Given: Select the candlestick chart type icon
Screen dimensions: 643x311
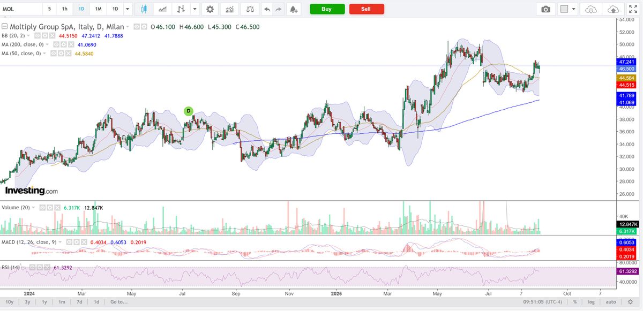Looking at the screenshot, I should [144, 9].
